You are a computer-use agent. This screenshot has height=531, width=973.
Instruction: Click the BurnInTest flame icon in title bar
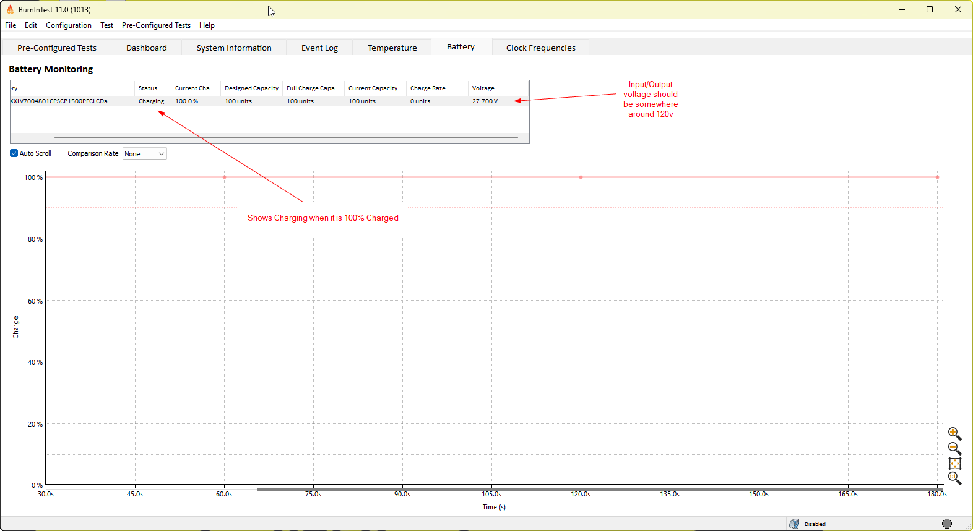(x=11, y=9)
